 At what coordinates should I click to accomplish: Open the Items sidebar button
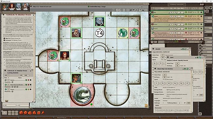(205, 45)
